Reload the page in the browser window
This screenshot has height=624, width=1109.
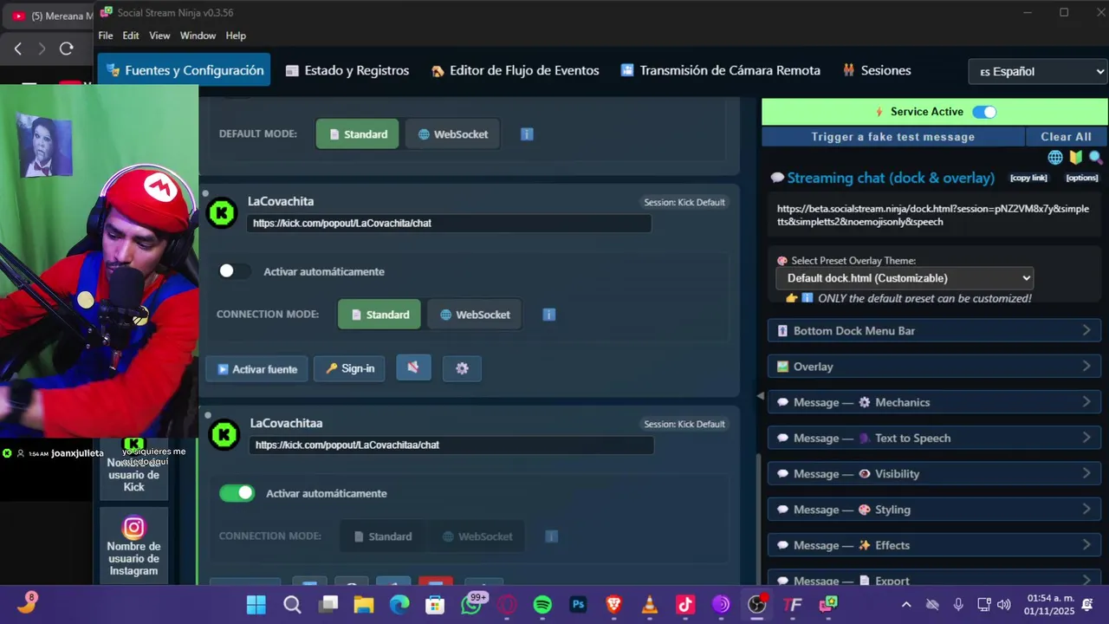[66, 49]
